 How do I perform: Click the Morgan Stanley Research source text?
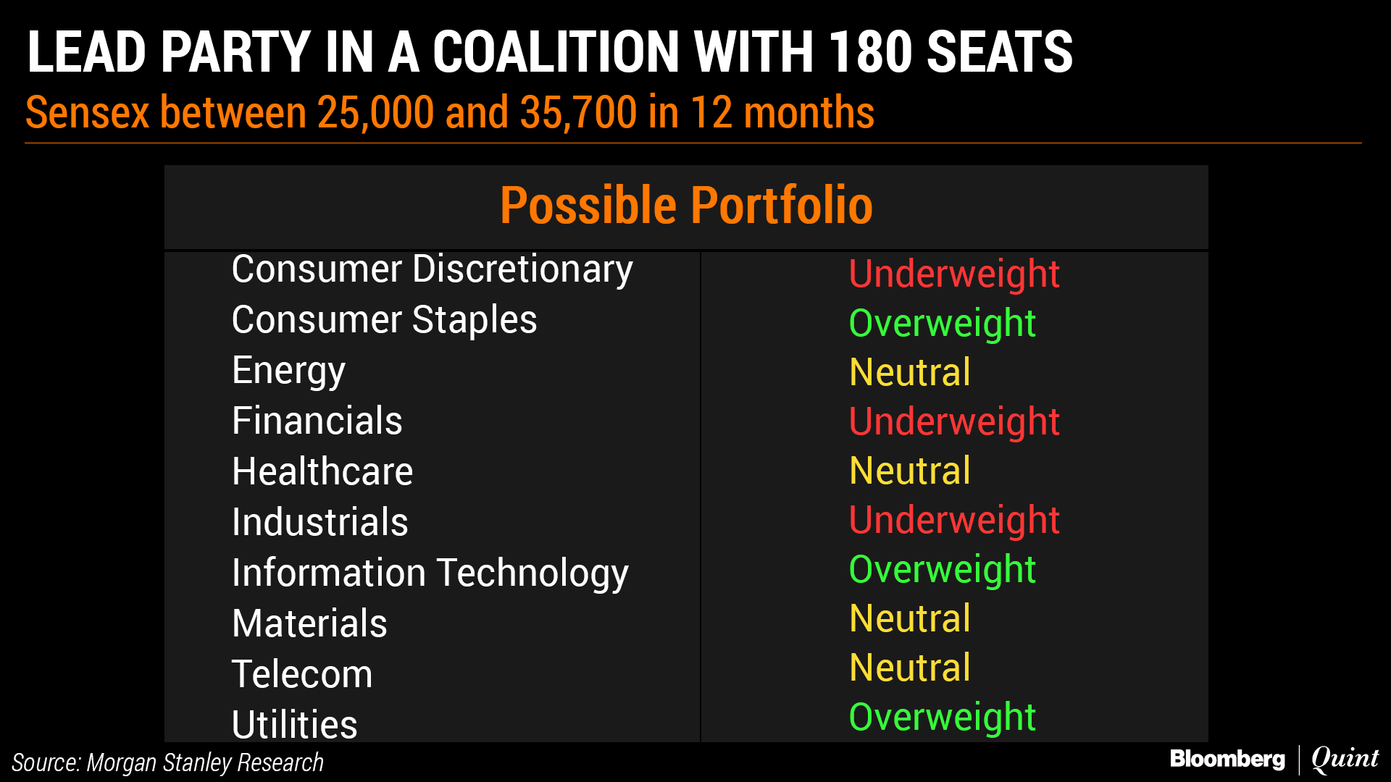pyautogui.click(x=167, y=762)
